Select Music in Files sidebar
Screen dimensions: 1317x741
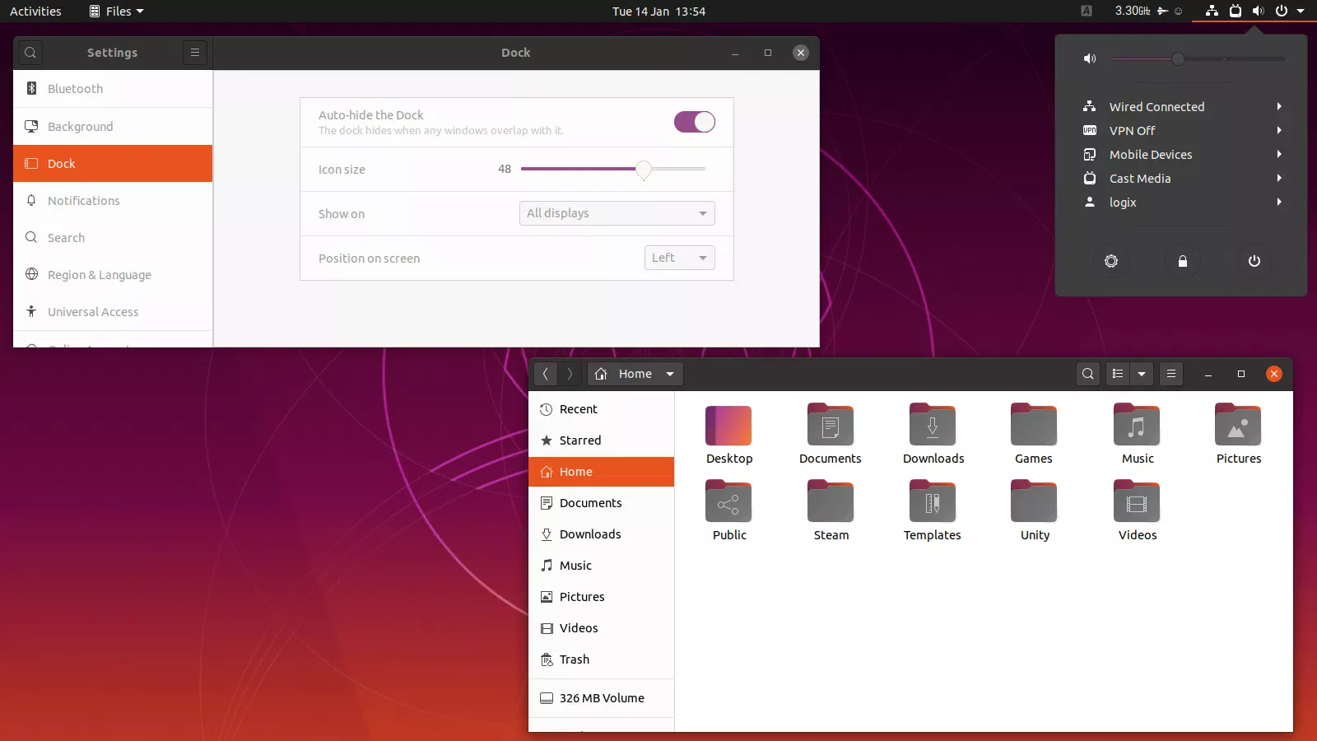pos(602,566)
